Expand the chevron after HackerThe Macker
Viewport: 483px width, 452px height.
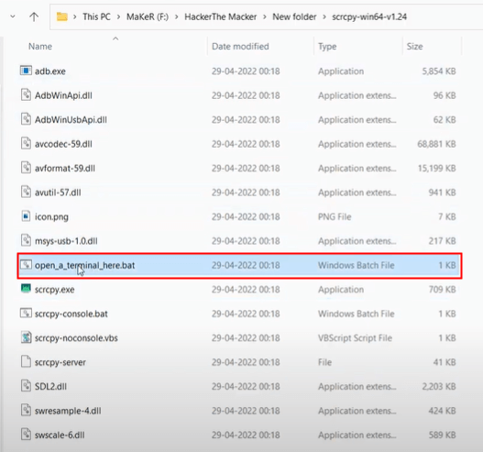(x=265, y=17)
